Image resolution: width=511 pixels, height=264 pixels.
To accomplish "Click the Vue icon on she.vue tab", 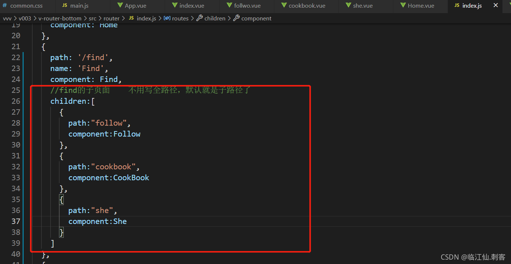I will (348, 5).
